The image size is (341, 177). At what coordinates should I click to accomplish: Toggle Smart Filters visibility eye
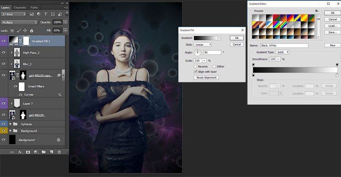16,86
